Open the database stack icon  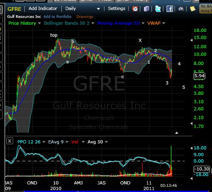click(x=146, y=9)
